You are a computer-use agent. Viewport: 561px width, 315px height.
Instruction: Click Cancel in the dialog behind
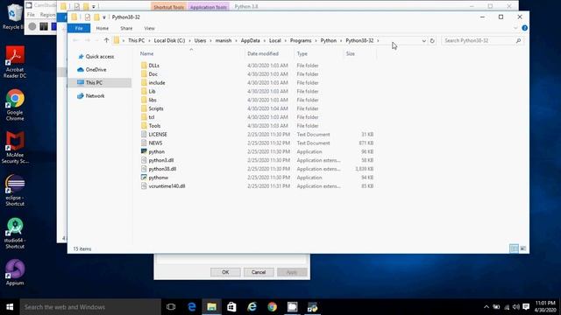point(259,272)
